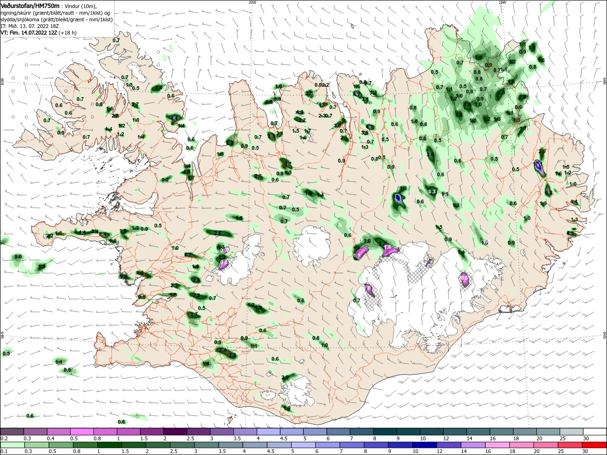Image resolution: width=607 pixels, height=455 pixels.
Task: Pick the pale periwinkle snow swatch labeled 4
Action: 268,432
